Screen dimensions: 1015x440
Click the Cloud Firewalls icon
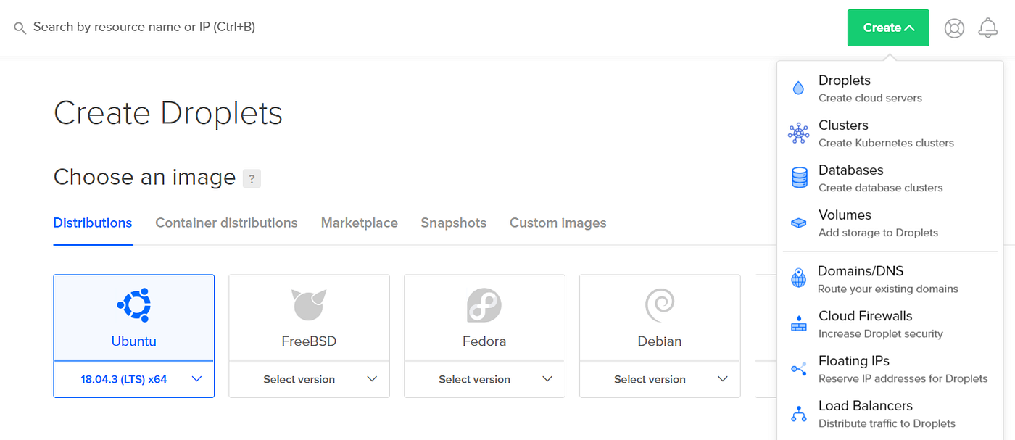798,323
